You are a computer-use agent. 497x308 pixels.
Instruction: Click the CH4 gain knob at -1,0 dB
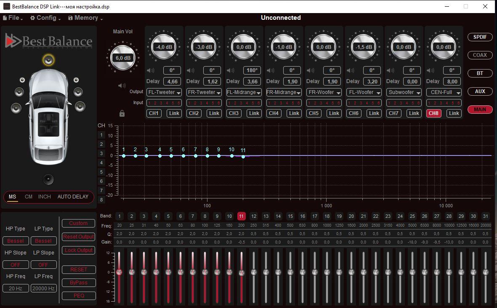[284, 47]
